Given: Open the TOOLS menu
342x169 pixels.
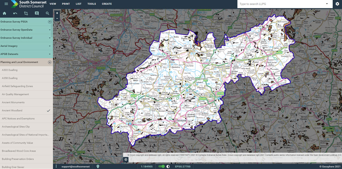Looking at the screenshot, I should 92,4.
